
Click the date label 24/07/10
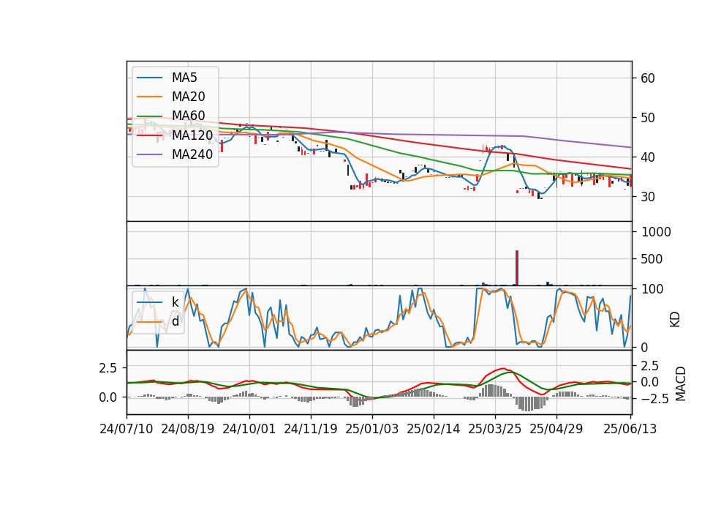(x=127, y=429)
